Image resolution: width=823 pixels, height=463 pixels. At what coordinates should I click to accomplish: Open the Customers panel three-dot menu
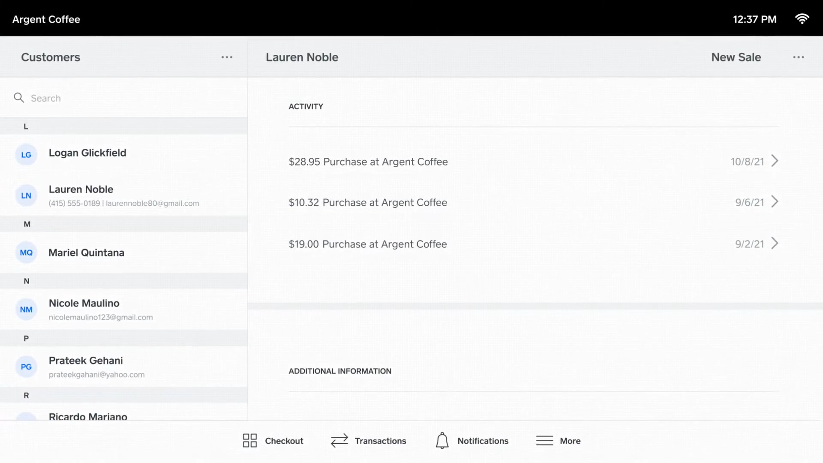[227, 57]
